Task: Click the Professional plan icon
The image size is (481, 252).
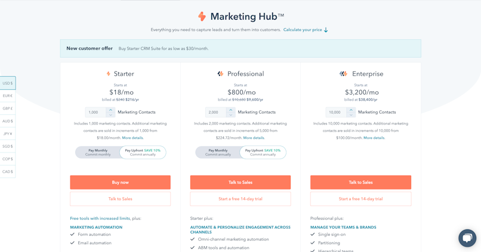Action: click(x=220, y=74)
